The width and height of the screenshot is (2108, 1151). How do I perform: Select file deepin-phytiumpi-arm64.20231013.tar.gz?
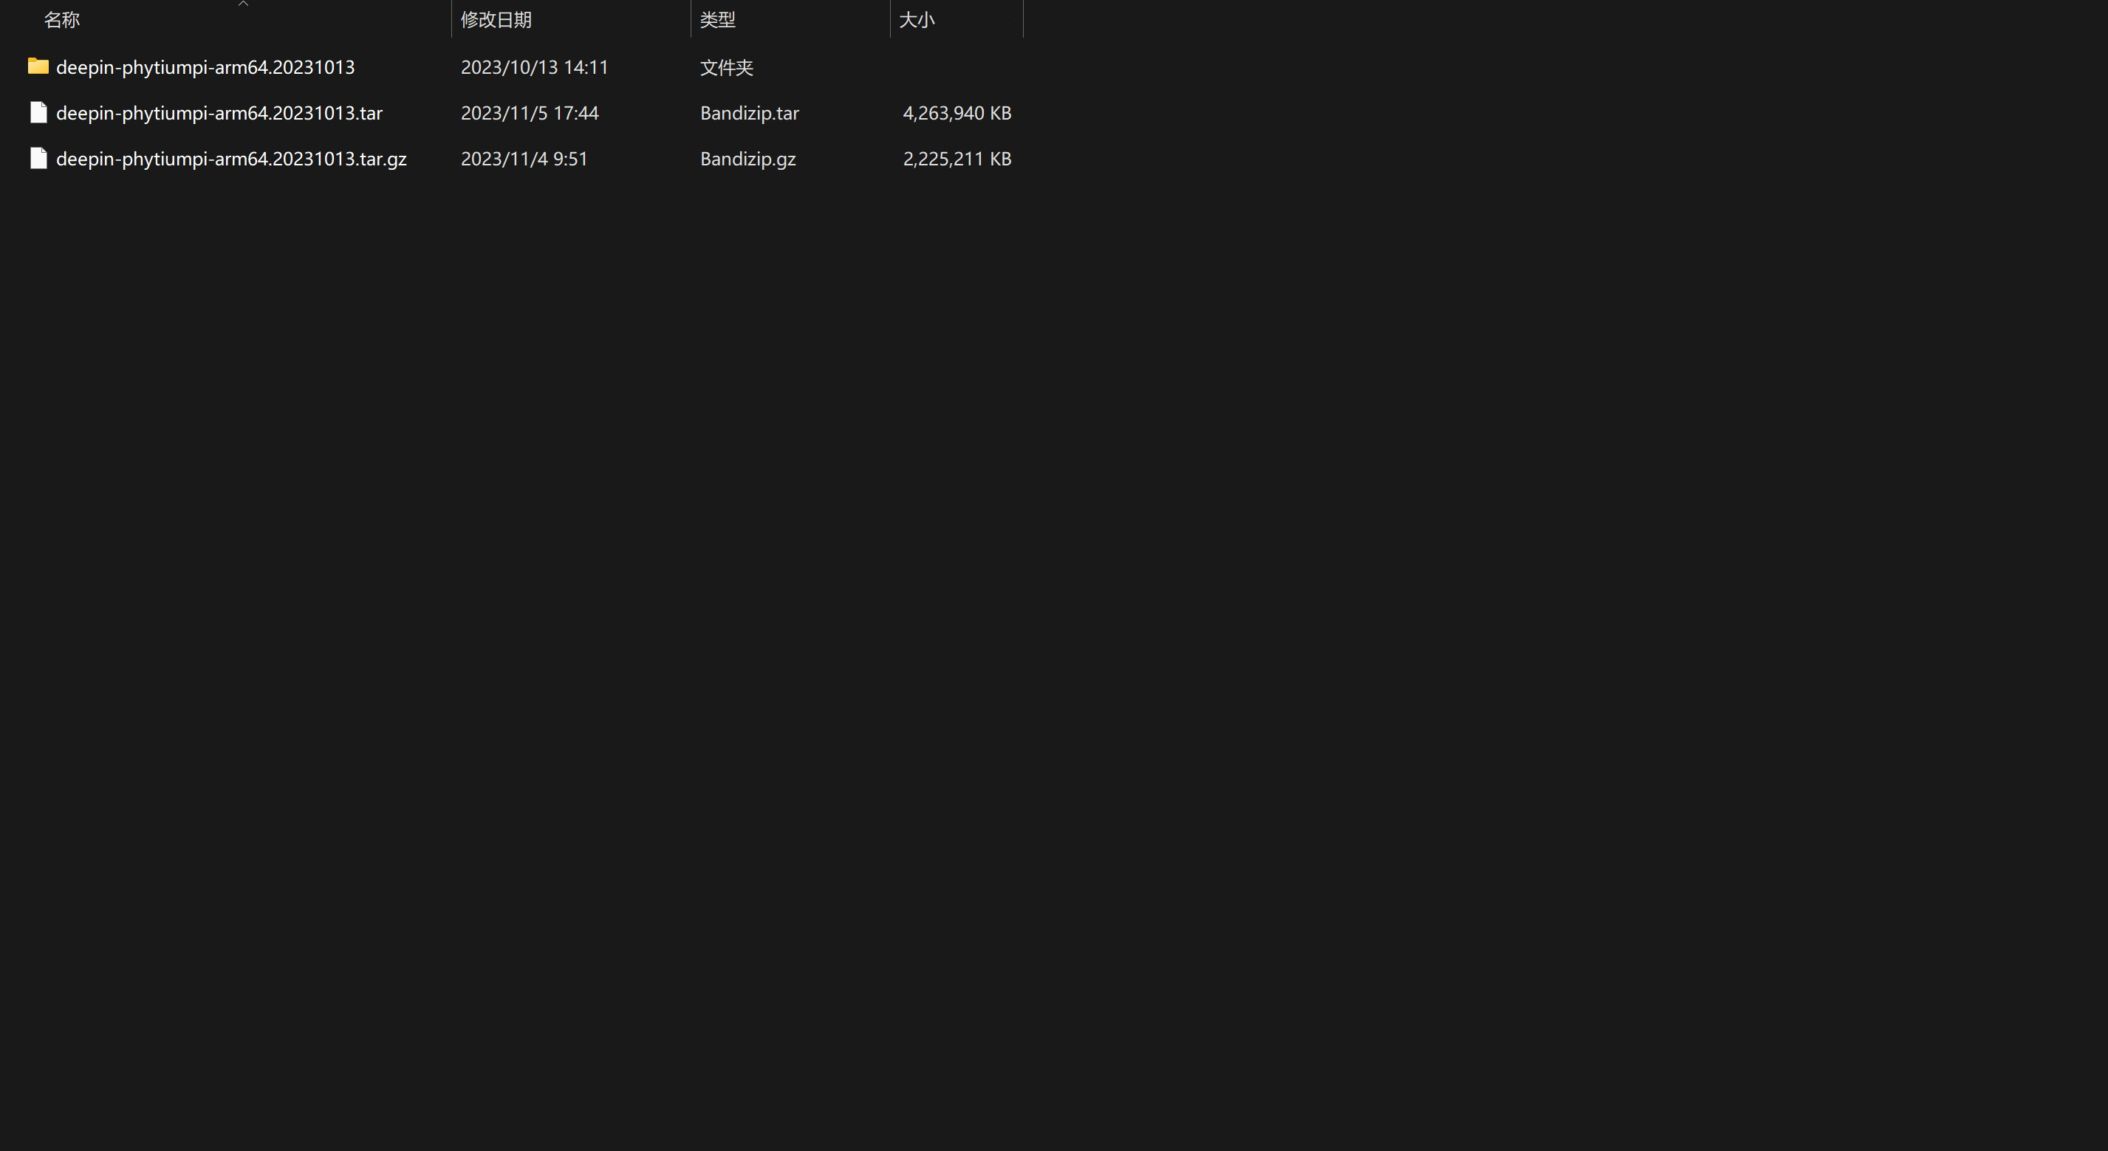click(x=232, y=159)
